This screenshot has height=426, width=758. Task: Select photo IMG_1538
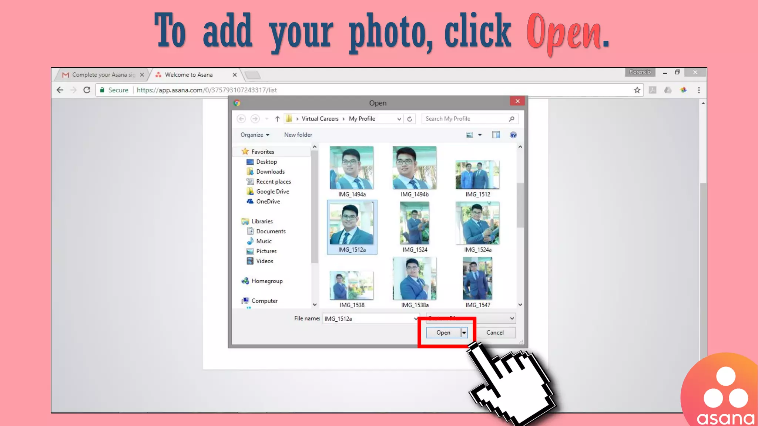[352, 289]
